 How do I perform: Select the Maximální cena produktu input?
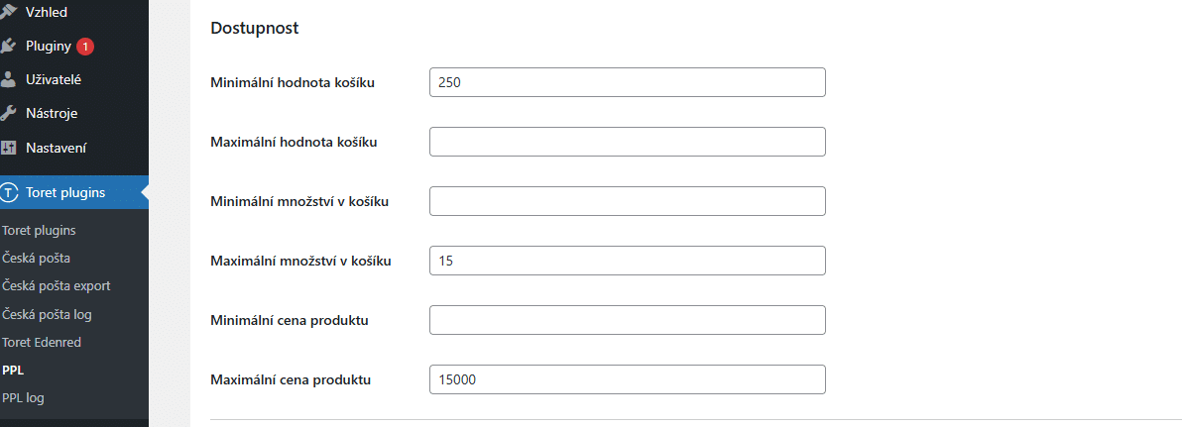(627, 379)
